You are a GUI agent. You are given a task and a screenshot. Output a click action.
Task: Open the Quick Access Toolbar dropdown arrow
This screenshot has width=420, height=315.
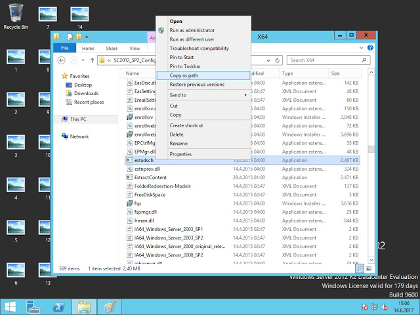(x=87, y=37)
